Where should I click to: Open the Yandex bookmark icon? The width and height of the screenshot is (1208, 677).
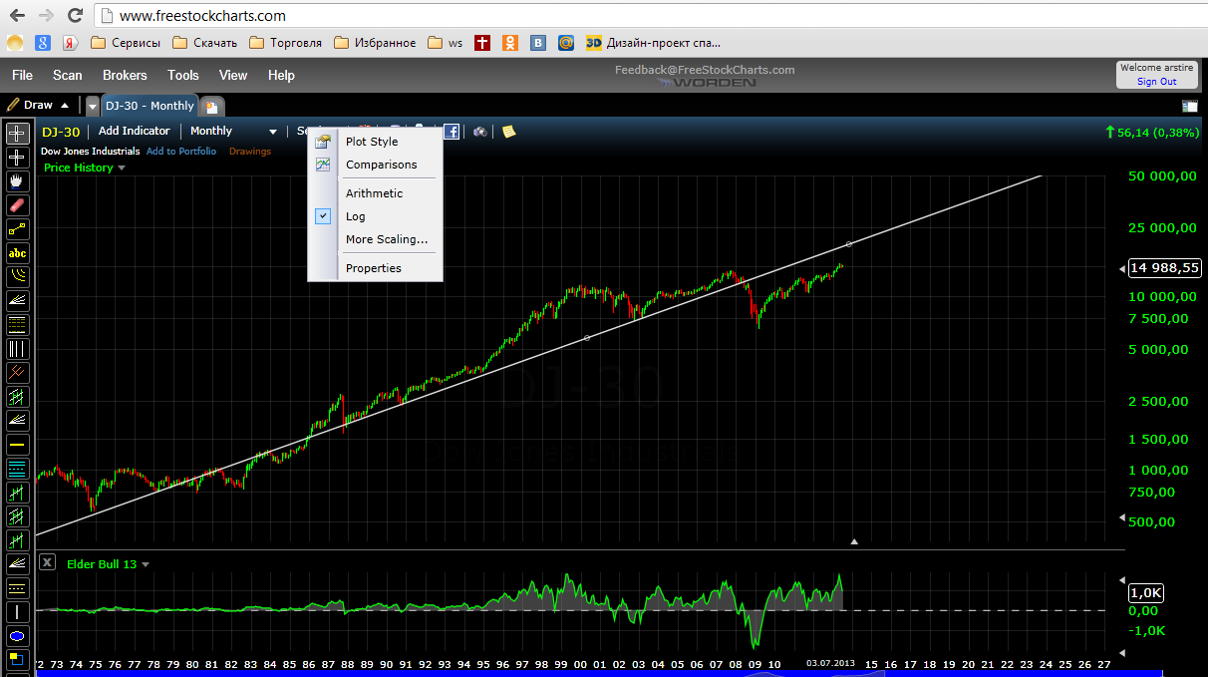70,43
